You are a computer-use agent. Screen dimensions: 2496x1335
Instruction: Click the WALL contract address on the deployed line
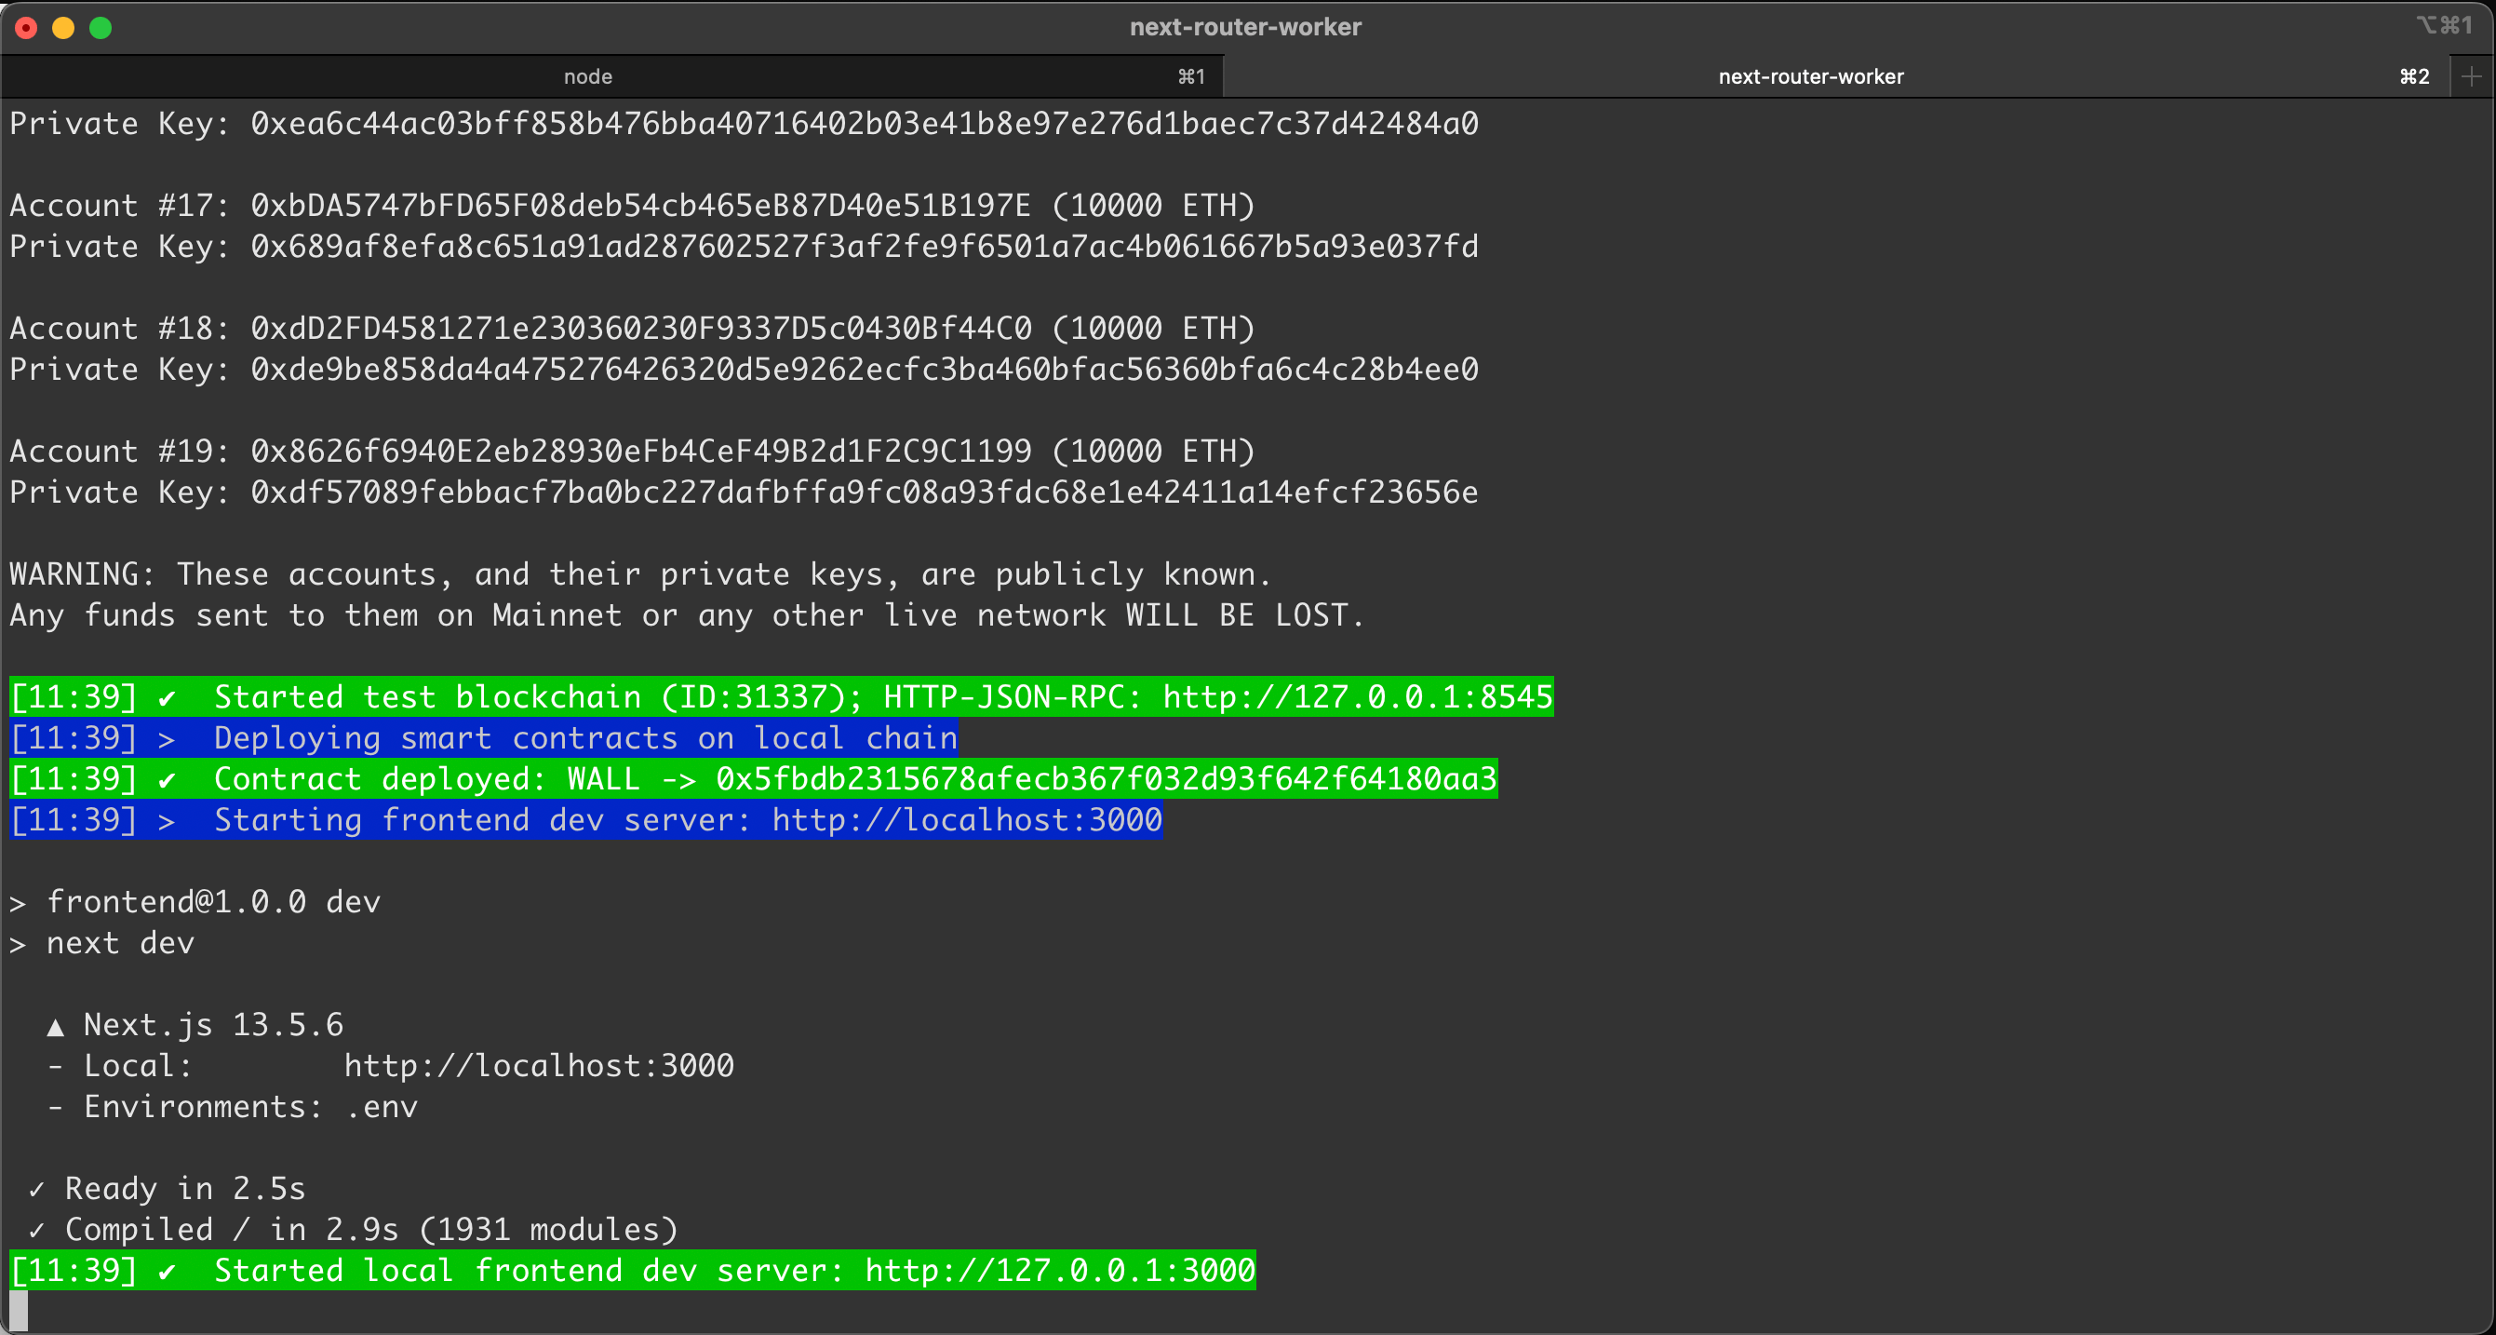[x=1106, y=777]
